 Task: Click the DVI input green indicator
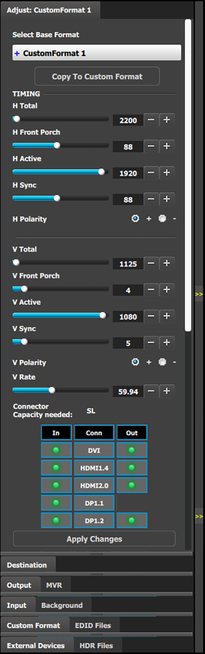coord(56,450)
